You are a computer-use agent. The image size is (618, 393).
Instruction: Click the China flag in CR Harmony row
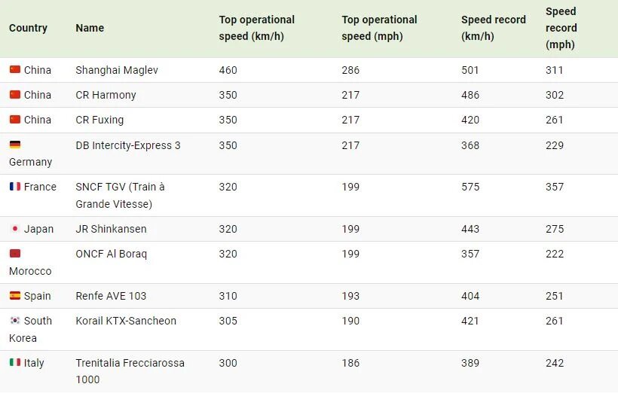(15, 95)
